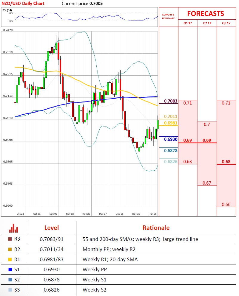This screenshot has height=296, width=239.
Task: Click the current price value 0.7005
Action: tap(96, 3)
